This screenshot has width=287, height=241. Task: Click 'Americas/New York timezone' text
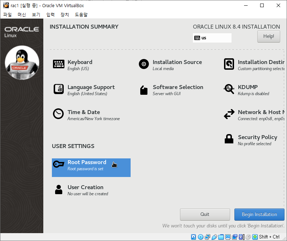(93, 119)
